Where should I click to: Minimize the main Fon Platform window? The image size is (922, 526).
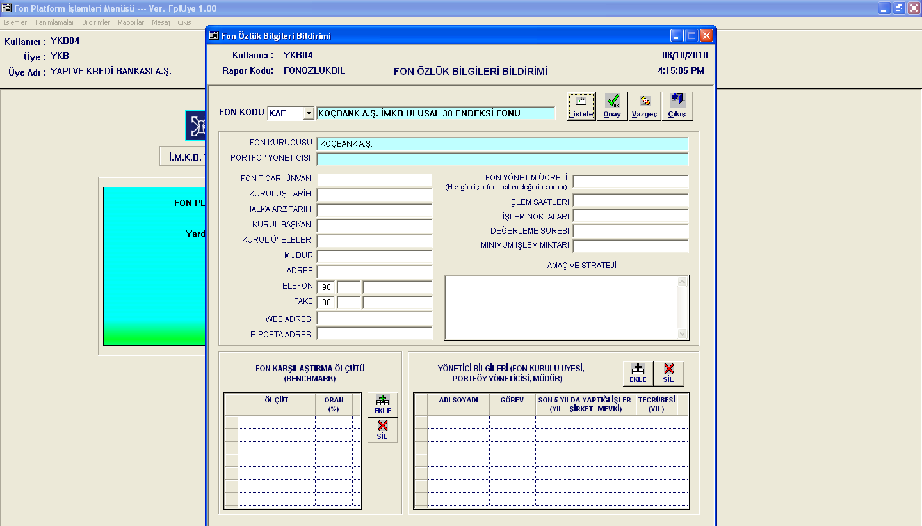pyautogui.click(x=884, y=8)
